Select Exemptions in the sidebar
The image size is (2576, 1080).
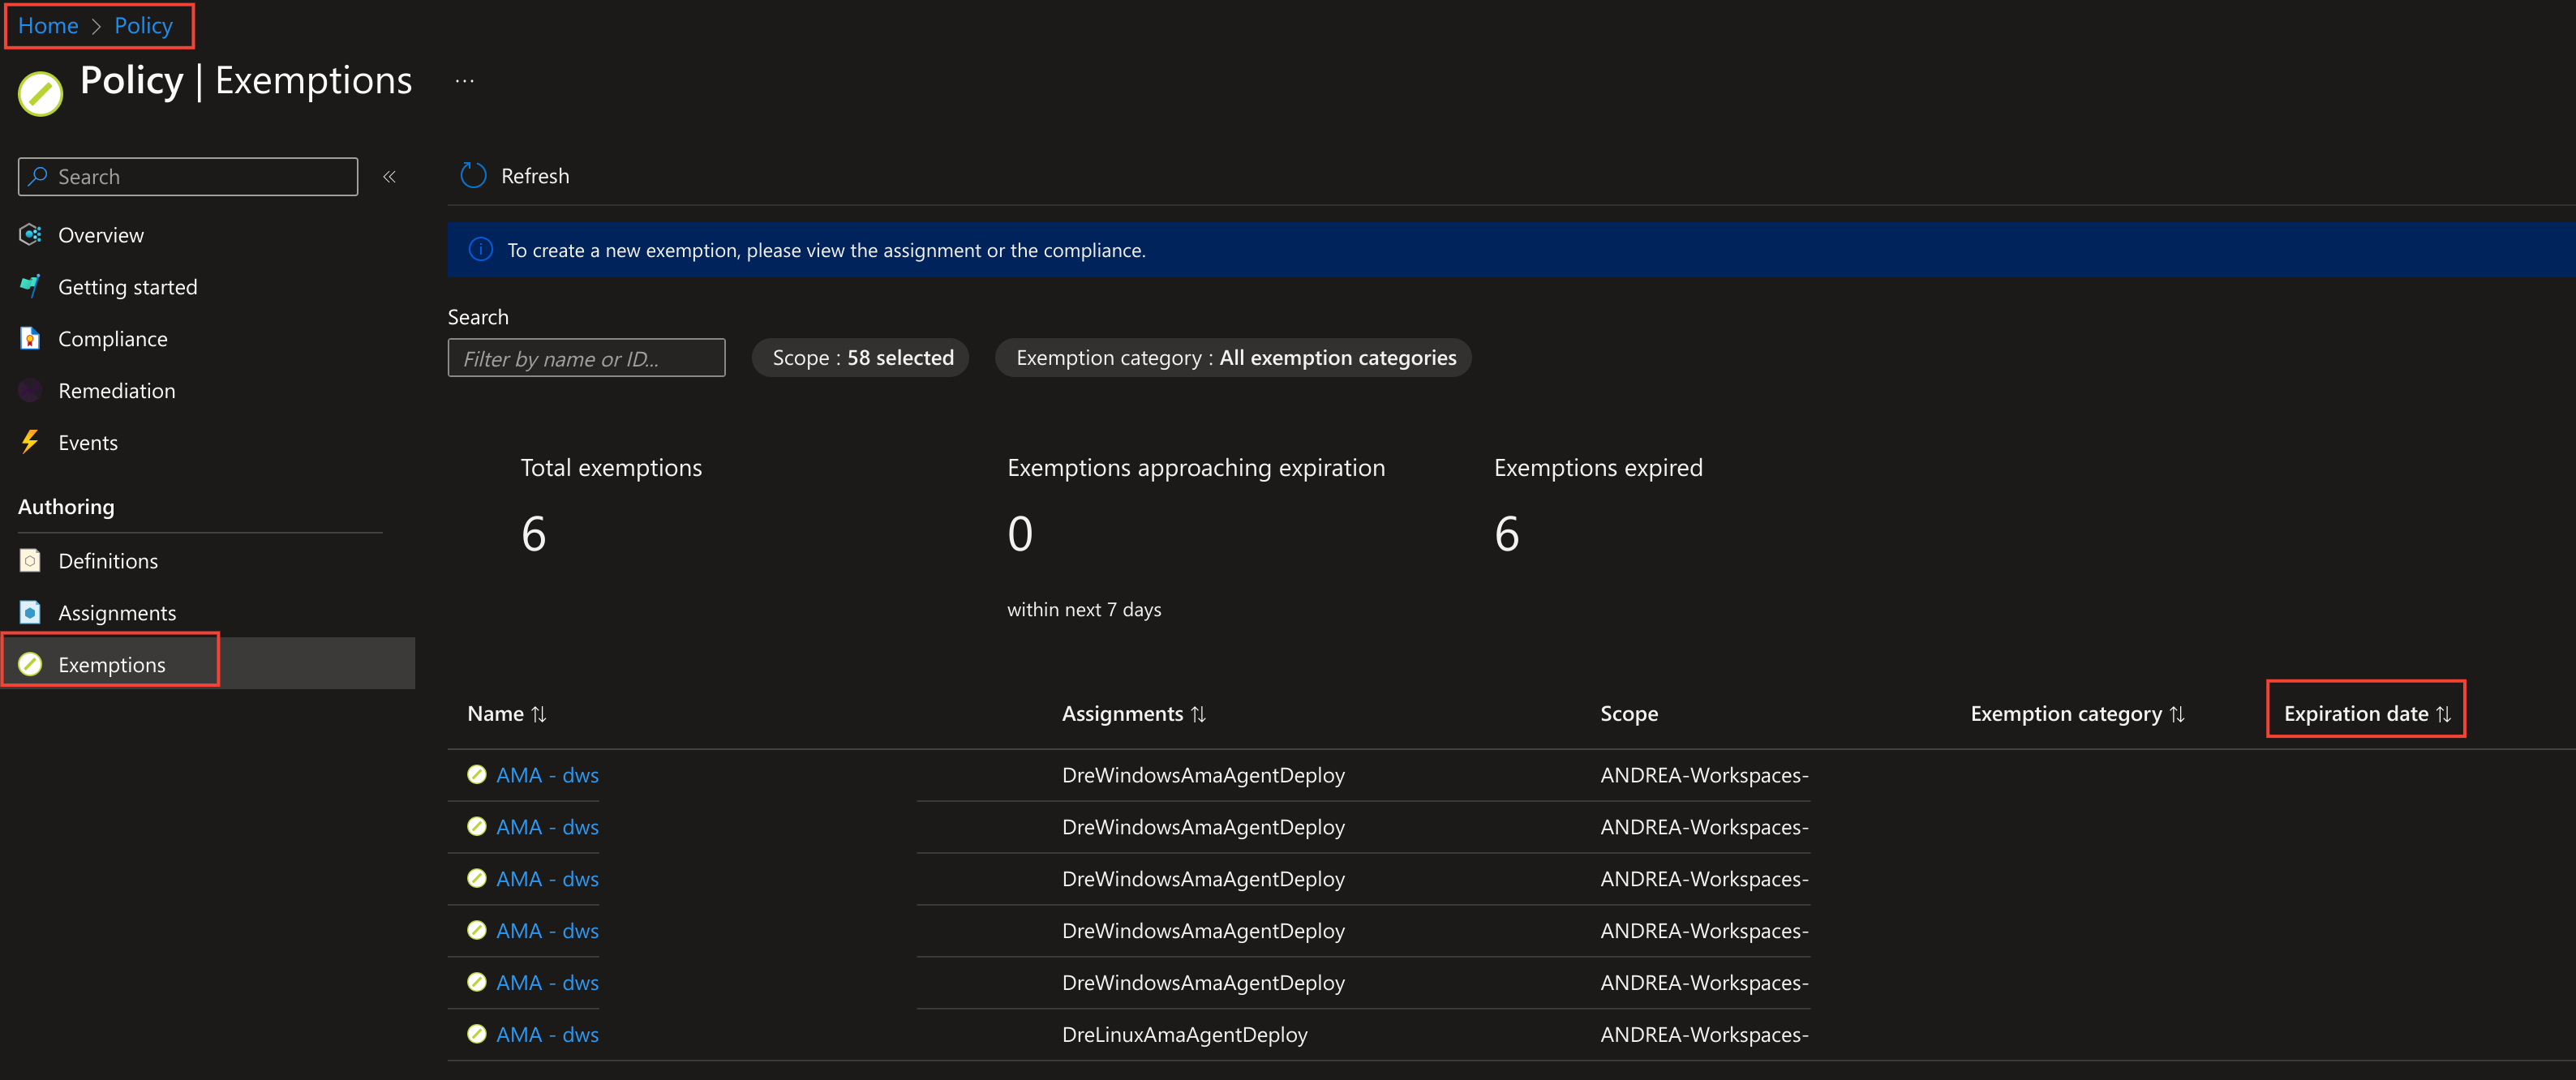coord(112,665)
